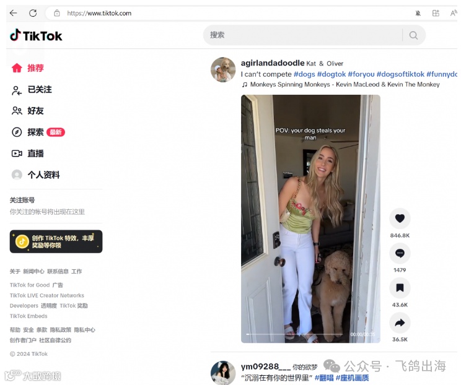Save the video with the bookmark icon
The image size is (461, 385).
coord(400,288)
